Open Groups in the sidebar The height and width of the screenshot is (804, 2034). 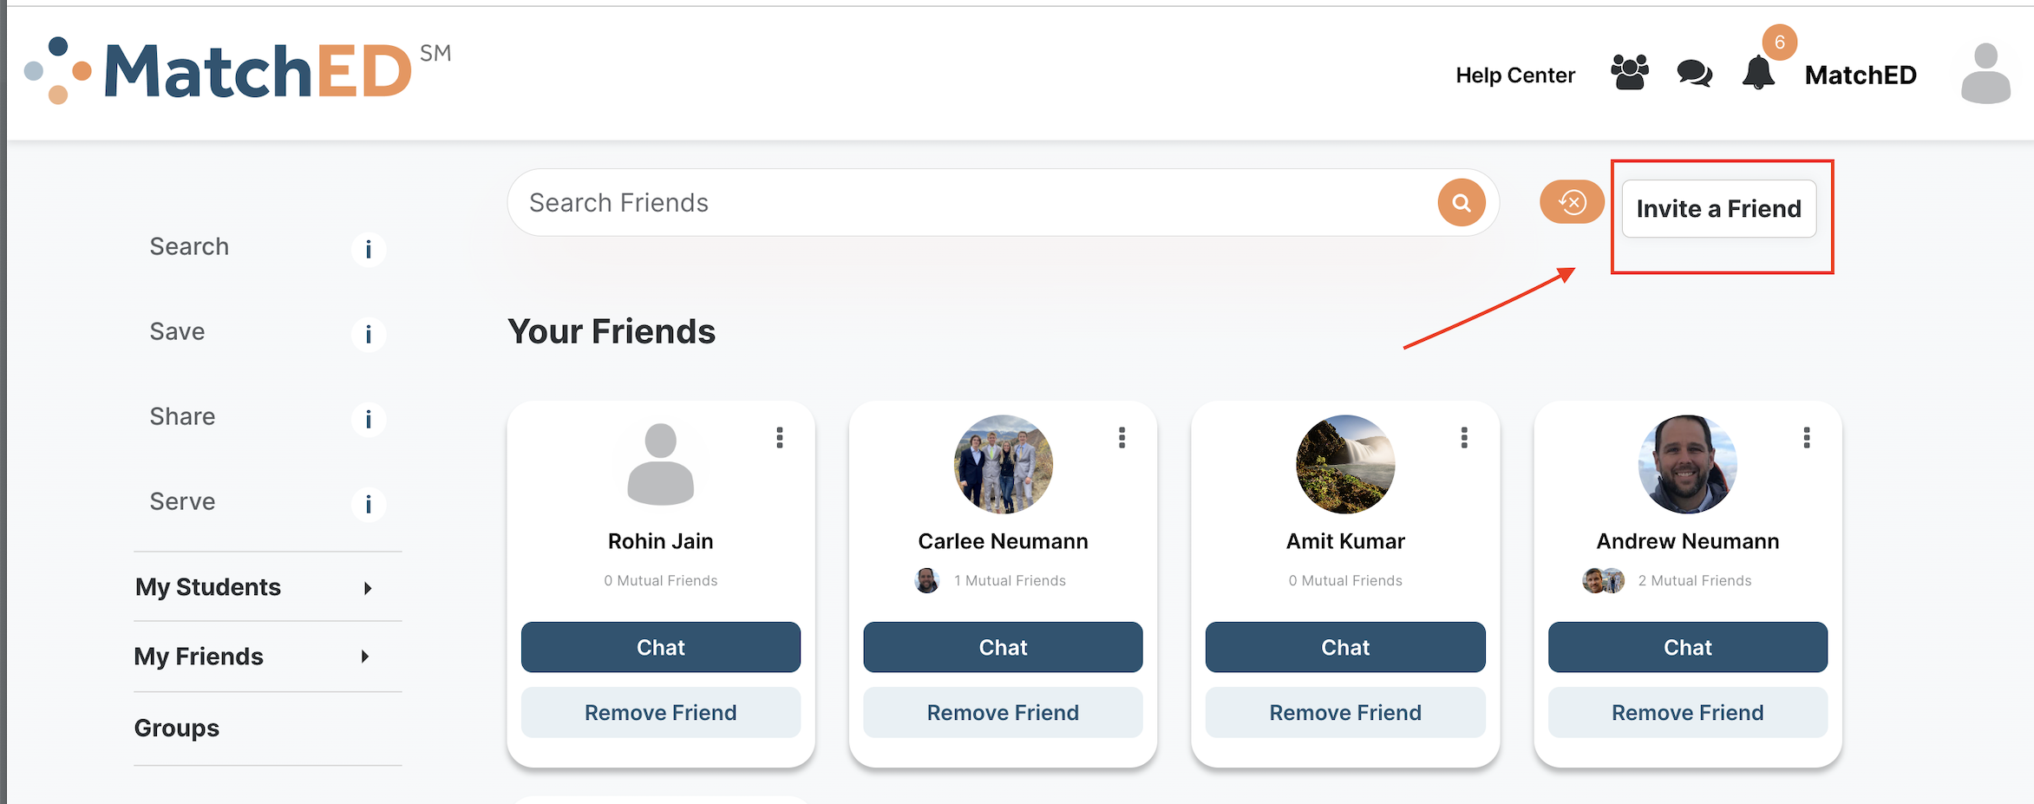click(x=177, y=728)
